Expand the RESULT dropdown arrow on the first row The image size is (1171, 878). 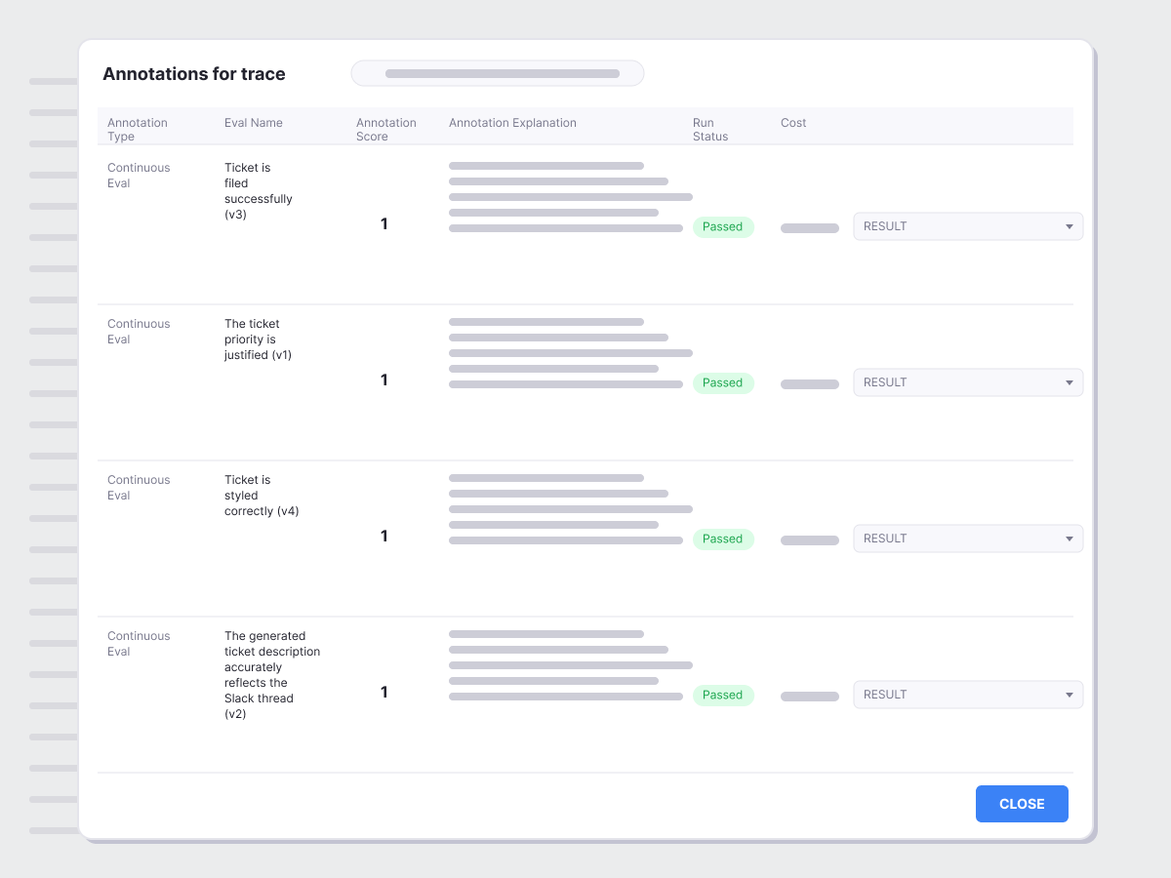1070,226
